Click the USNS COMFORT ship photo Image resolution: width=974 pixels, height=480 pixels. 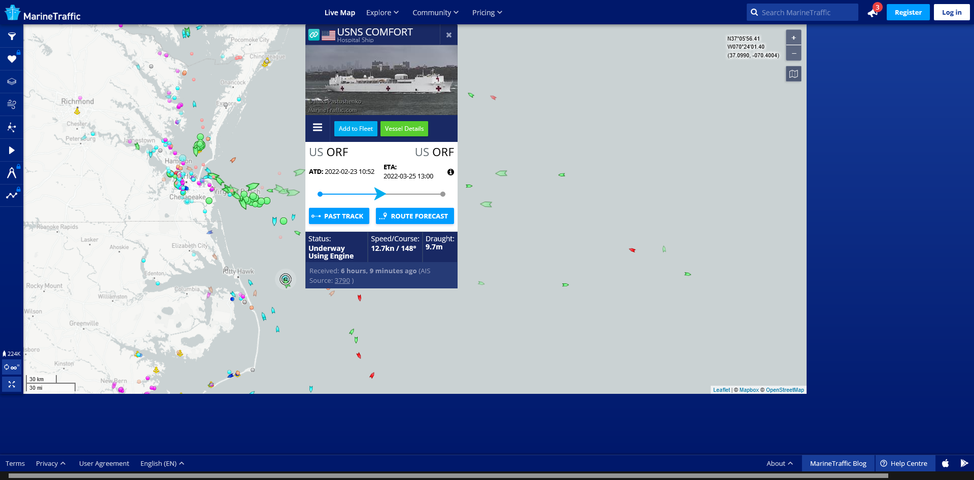pos(381,80)
